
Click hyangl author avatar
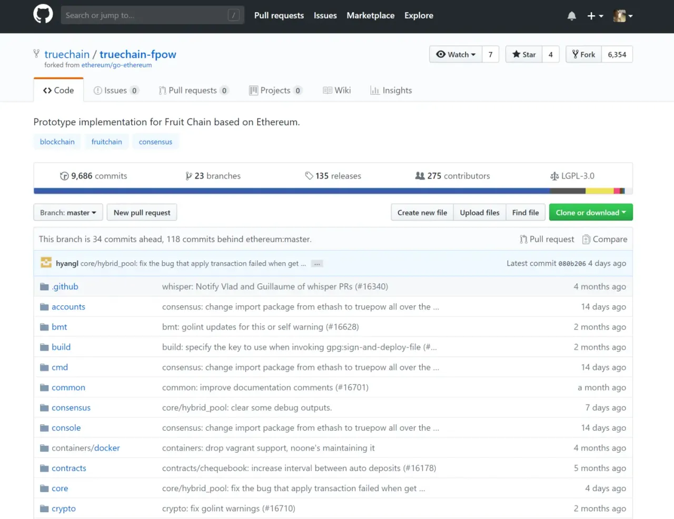pyautogui.click(x=46, y=263)
